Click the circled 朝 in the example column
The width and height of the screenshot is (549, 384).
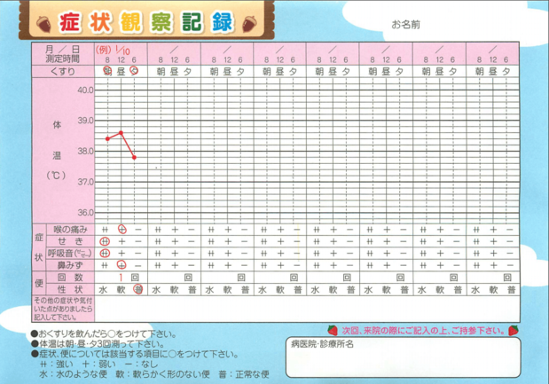[107, 71]
